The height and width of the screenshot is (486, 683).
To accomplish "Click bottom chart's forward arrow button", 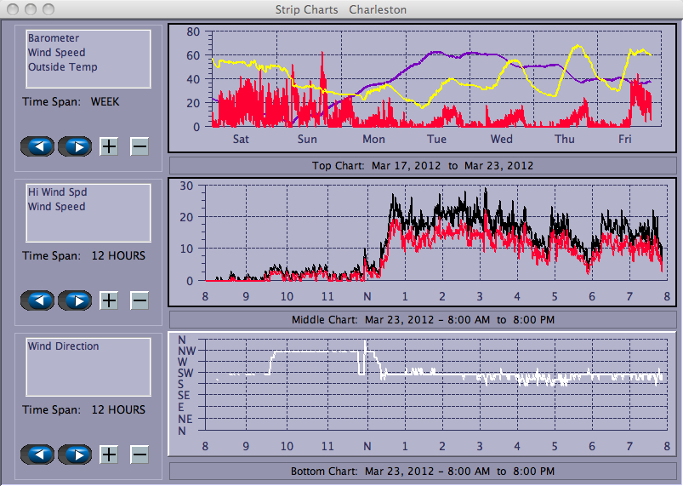I will point(75,455).
